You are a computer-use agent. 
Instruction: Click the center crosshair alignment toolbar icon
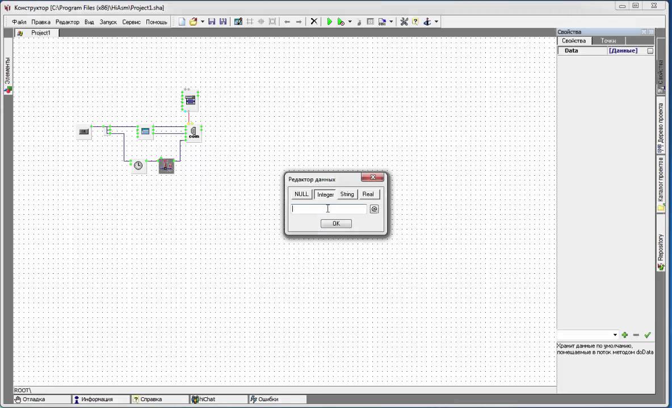click(x=261, y=22)
